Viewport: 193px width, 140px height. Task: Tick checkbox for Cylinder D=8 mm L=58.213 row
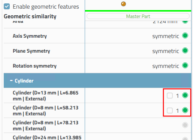click(170, 111)
